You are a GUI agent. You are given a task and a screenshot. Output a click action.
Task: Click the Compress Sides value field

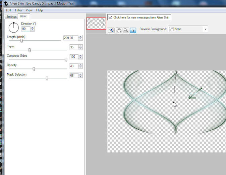coord(74,57)
